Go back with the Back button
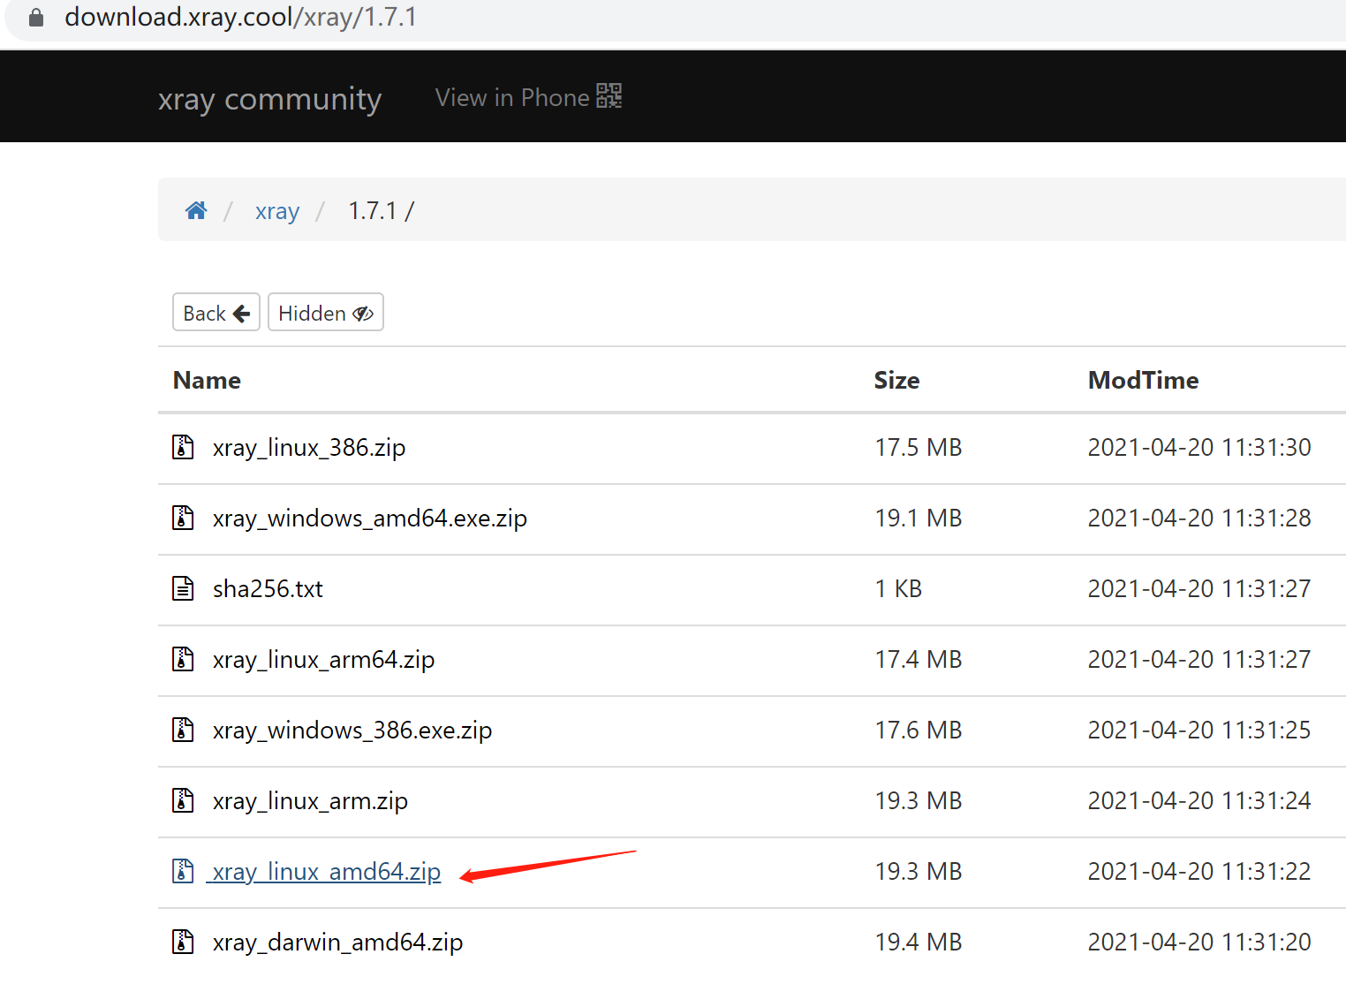Viewport: 1346px width, 1007px height. [216, 313]
